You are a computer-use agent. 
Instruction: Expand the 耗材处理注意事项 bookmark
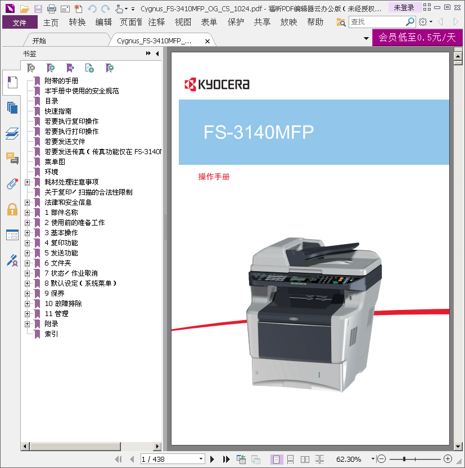(x=27, y=182)
